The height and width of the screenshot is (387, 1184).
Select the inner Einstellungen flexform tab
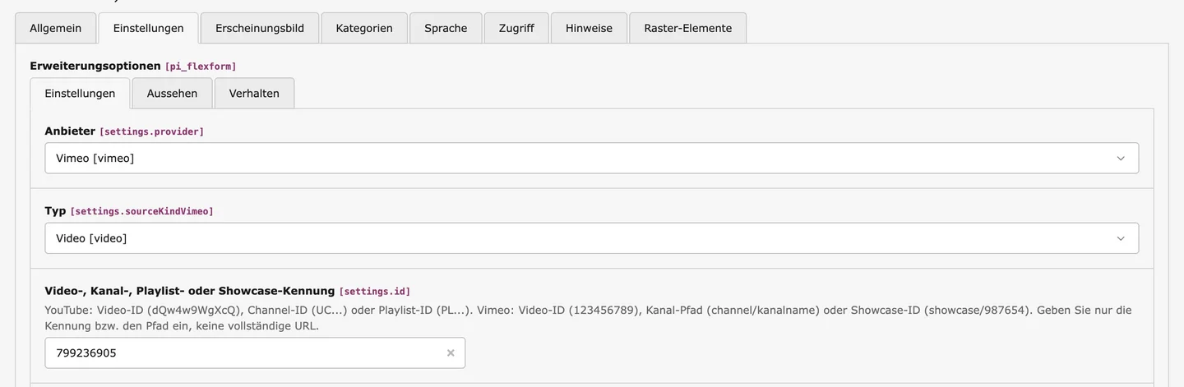(80, 93)
